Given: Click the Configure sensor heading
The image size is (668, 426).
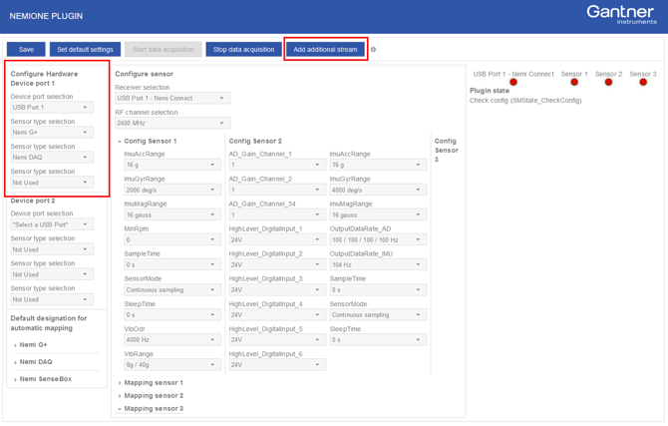Looking at the screenshot, I should [144, 74].
